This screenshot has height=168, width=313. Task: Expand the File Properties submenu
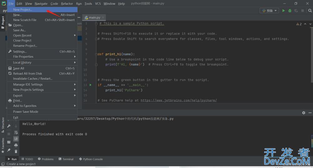click(x=42, y=57)
